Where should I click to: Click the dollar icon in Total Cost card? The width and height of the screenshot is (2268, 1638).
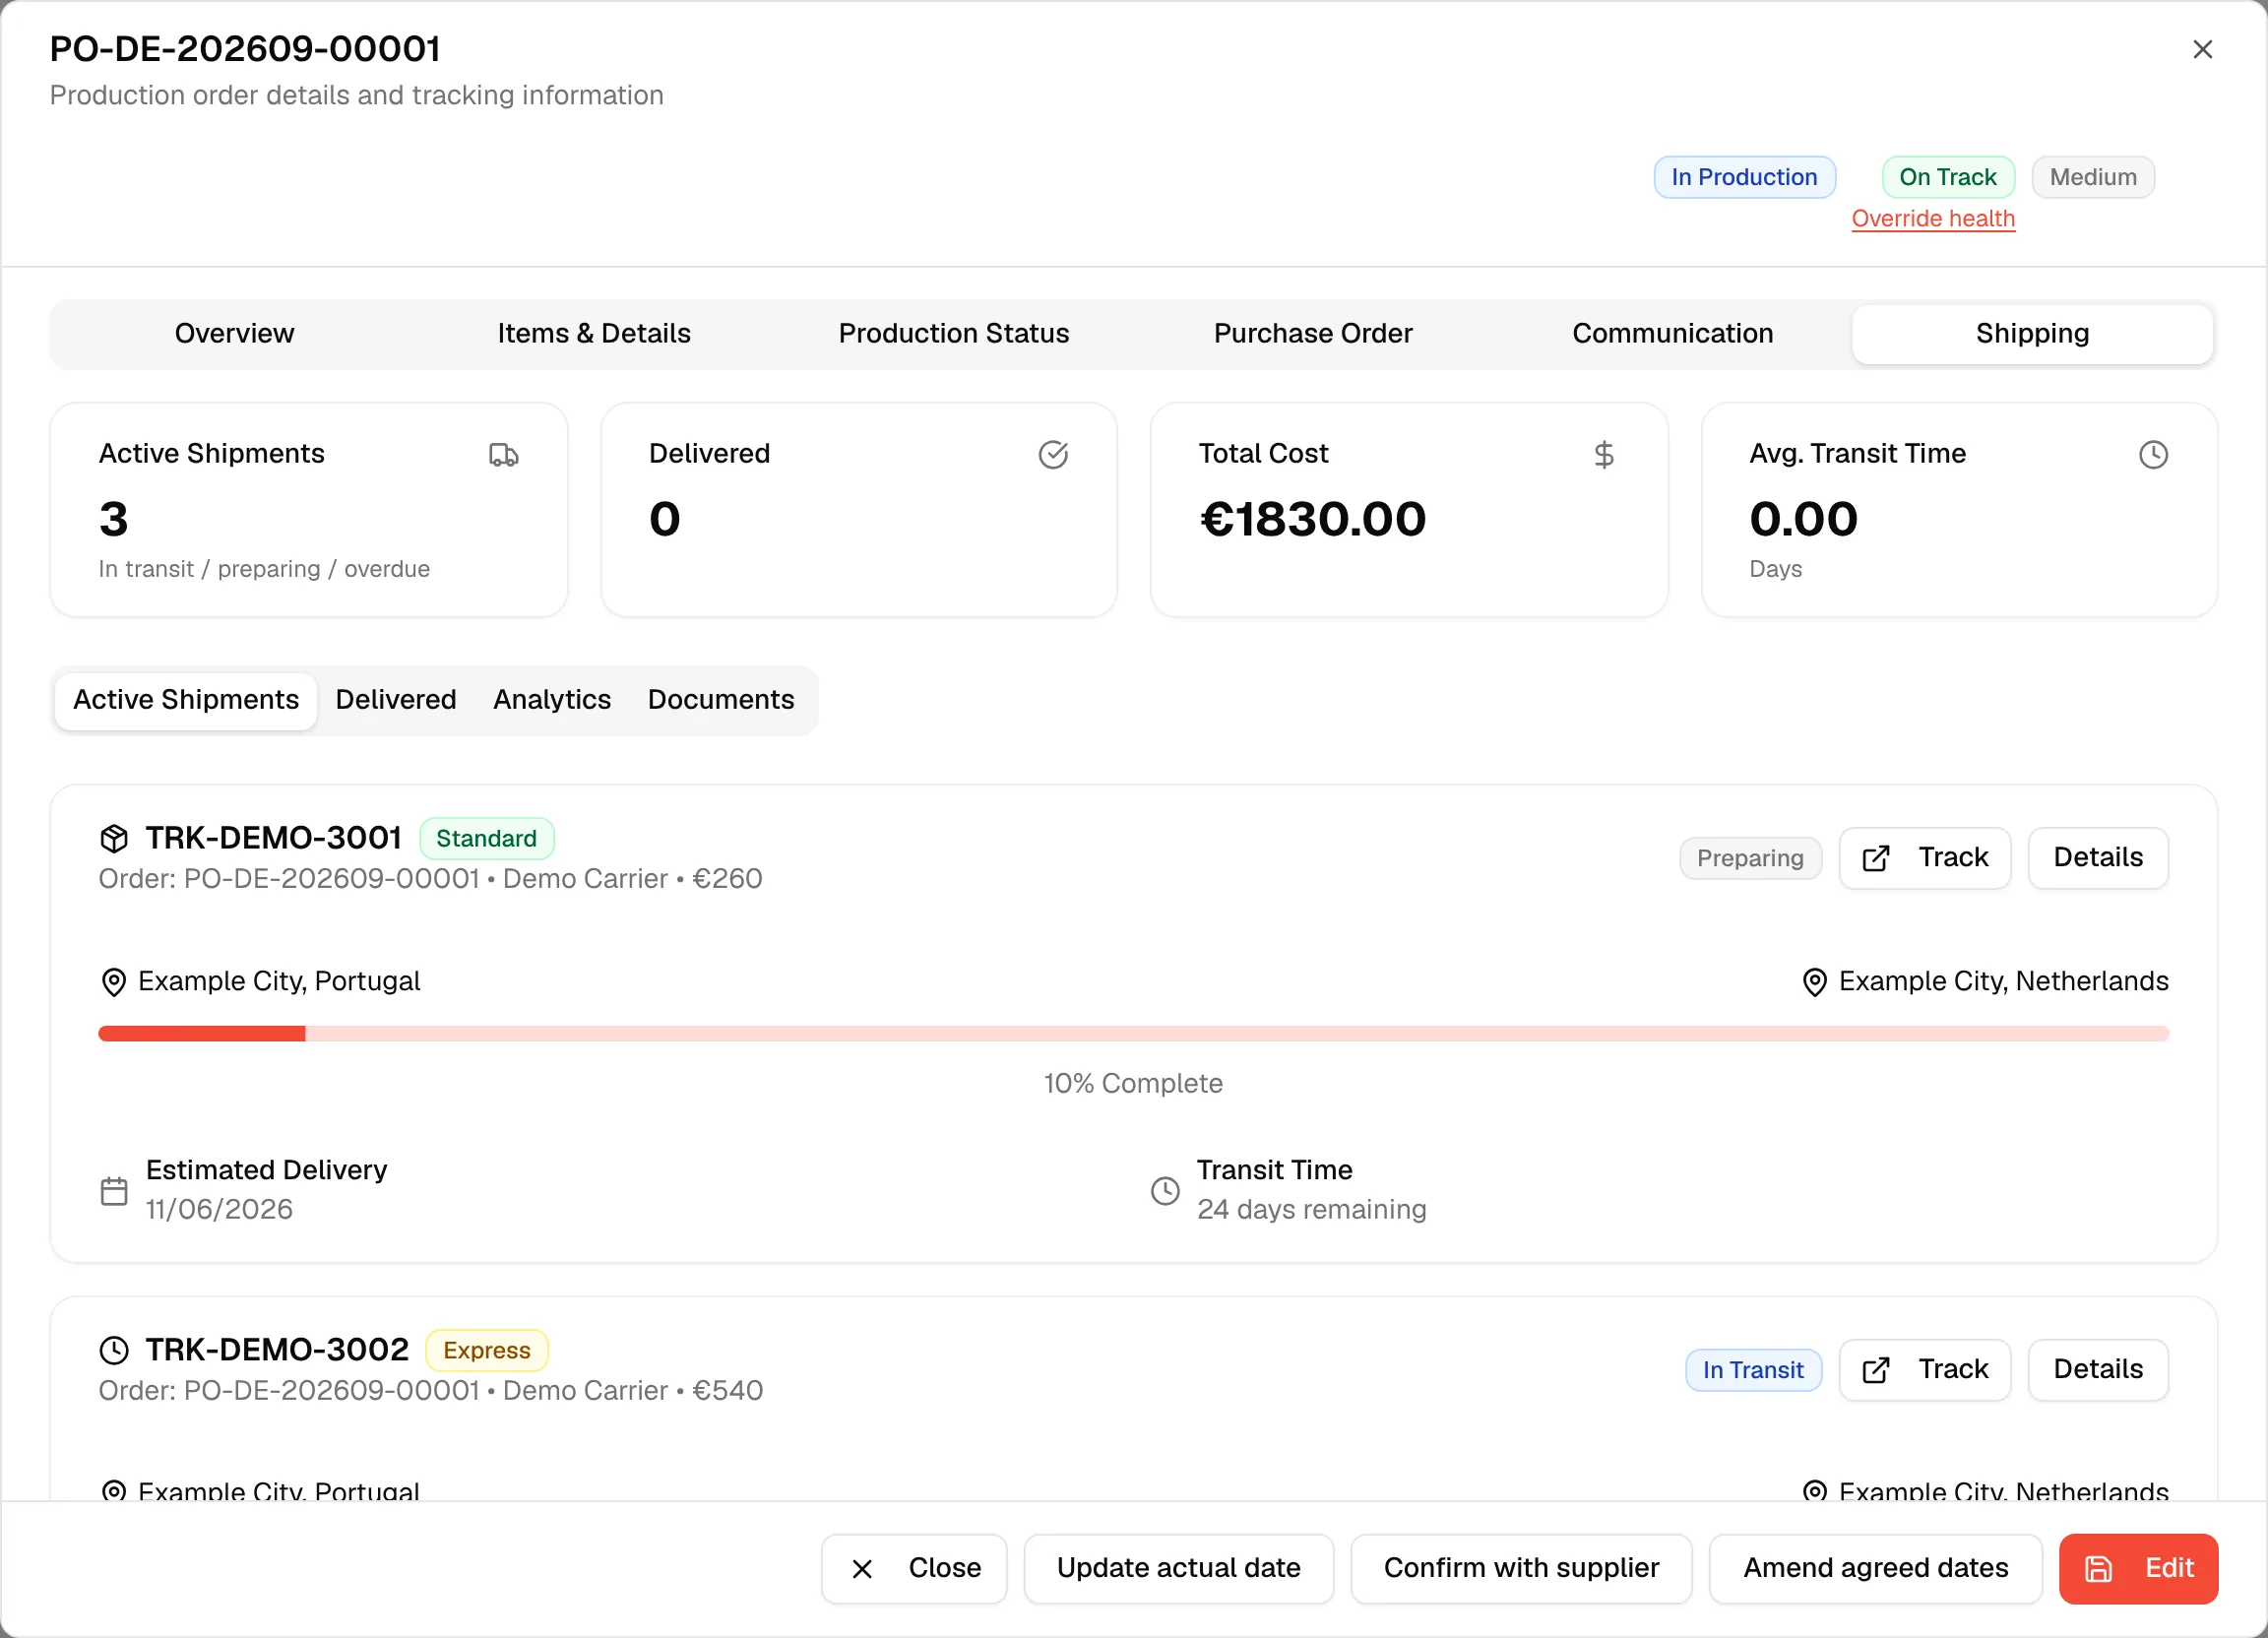click(x=1603, y=455)
